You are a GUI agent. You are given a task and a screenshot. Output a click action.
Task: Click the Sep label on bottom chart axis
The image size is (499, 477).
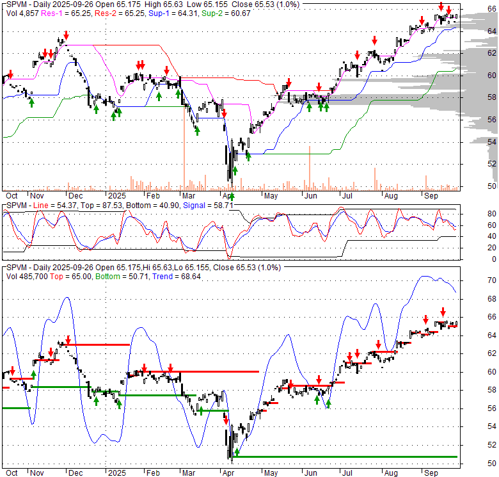coord(431,473)
